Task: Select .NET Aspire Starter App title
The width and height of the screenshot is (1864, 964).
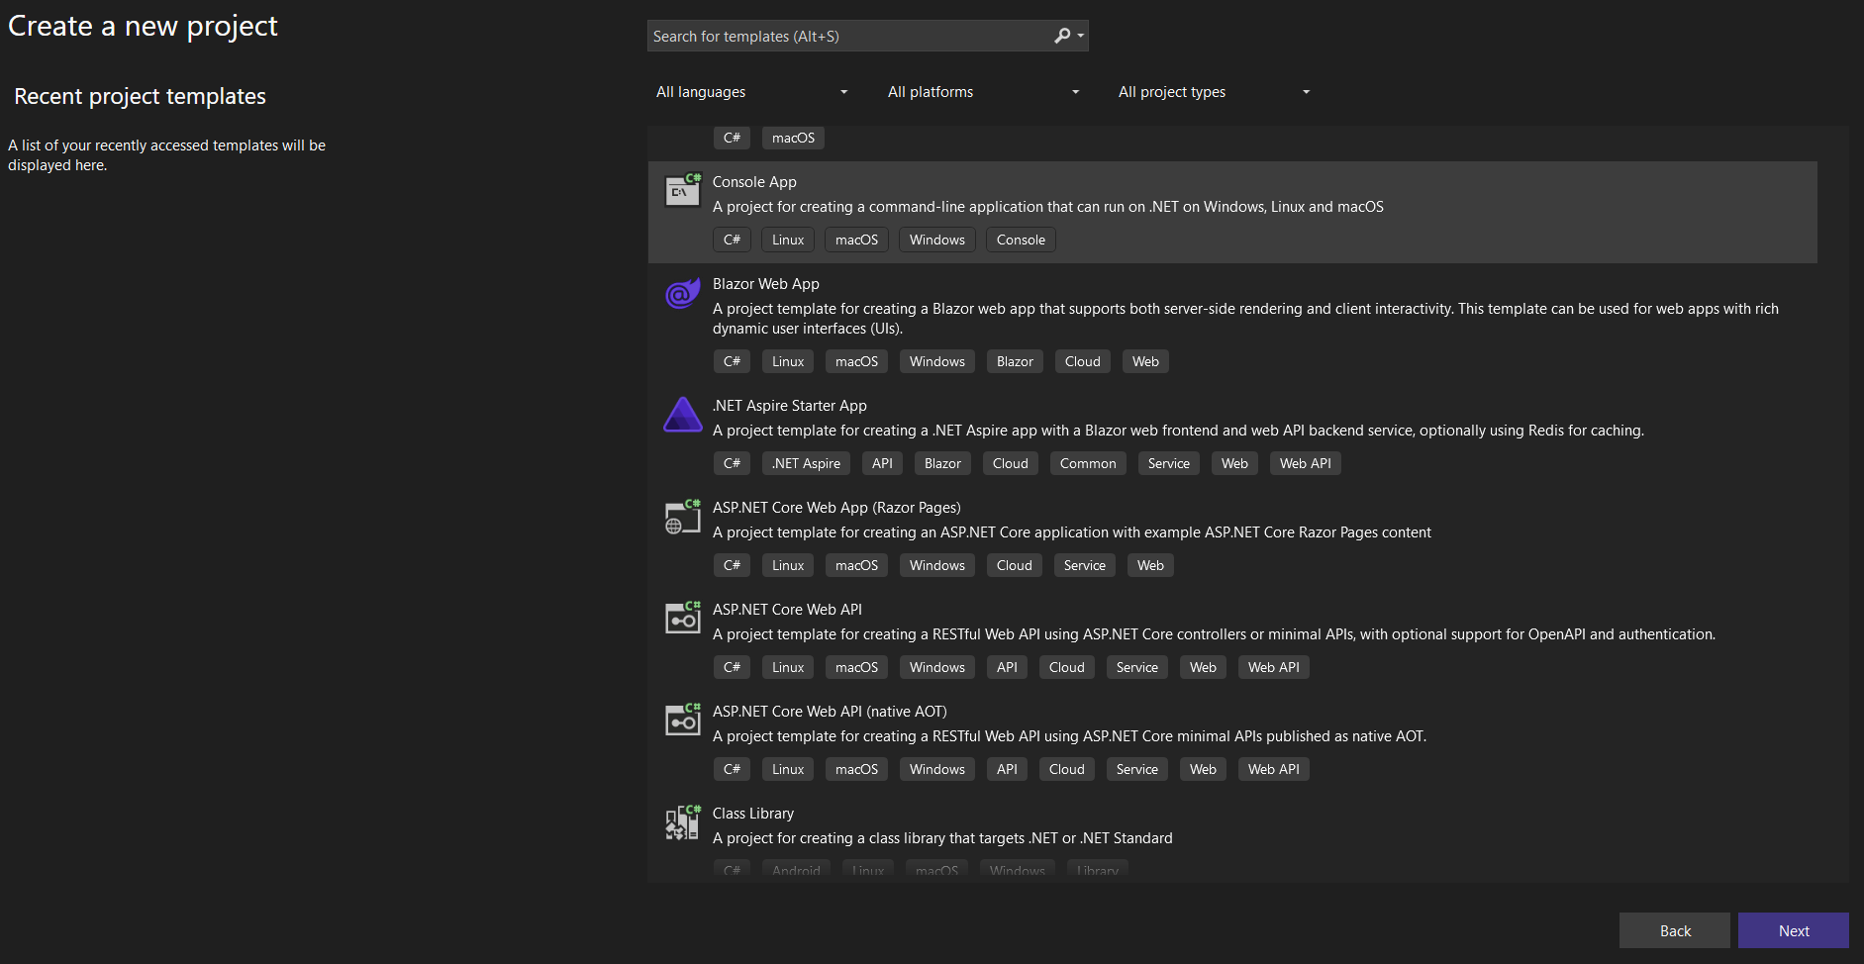Action: tap(790, 406)
